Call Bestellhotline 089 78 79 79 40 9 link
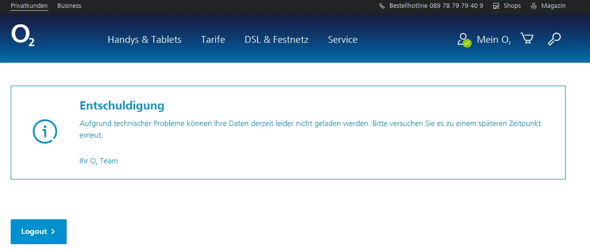The height and width of the screenshot is (249, 590). tap(436, 6)
